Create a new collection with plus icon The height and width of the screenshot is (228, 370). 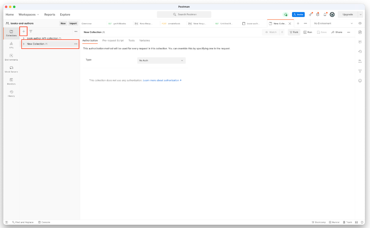pos(24,32)
